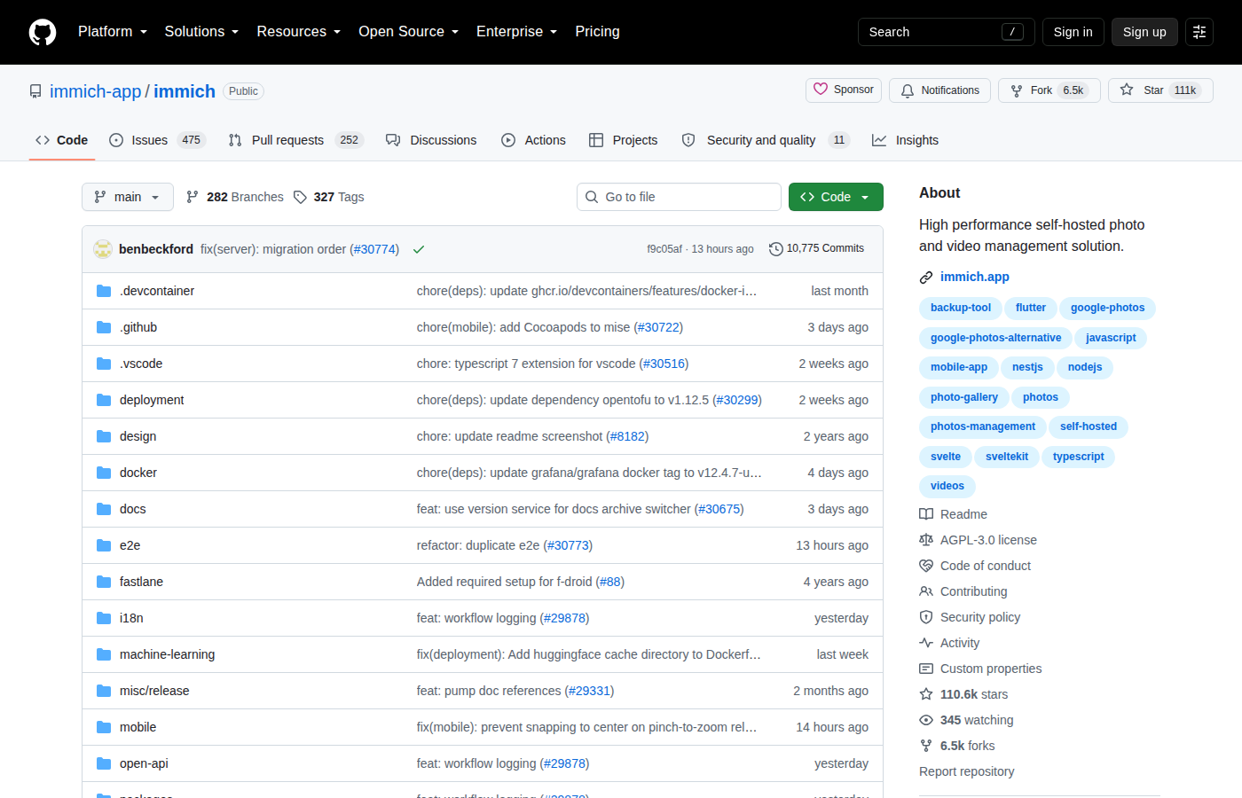Open the AGPL-3.0 license link
The image size is (1242, 798).
pyautogui.click(x=978, y=540)
